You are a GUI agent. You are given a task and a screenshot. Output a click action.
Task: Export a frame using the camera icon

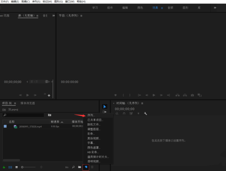pos(192,95)
